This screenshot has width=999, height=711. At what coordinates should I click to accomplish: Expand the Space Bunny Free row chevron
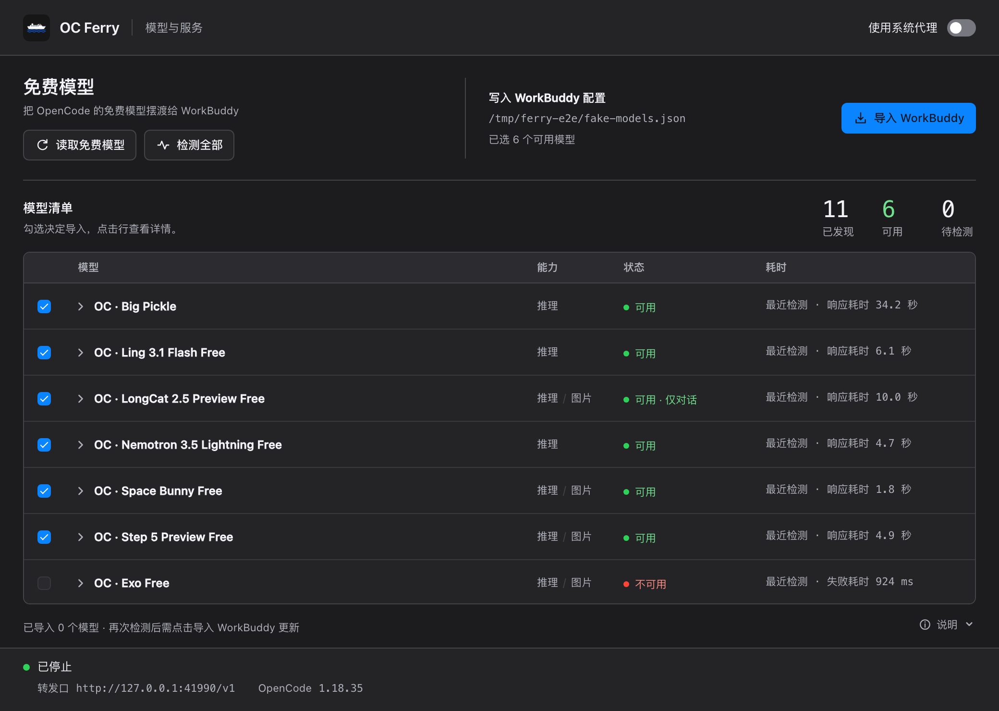[x=81, y=491]
